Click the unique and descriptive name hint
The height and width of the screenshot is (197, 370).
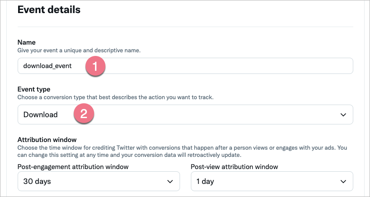click(x=79, y=50)
